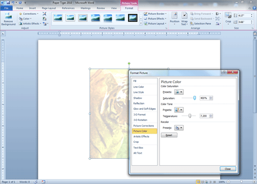Screen dimensions: 257x184
Task: Click the Temperature slider handle
Action: coord(190,116)
